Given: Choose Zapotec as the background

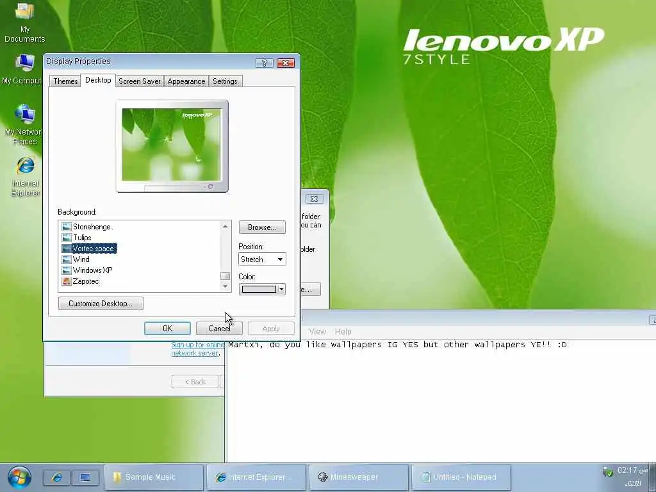Looking at the screenshot, I should click(x=86, y=281).
